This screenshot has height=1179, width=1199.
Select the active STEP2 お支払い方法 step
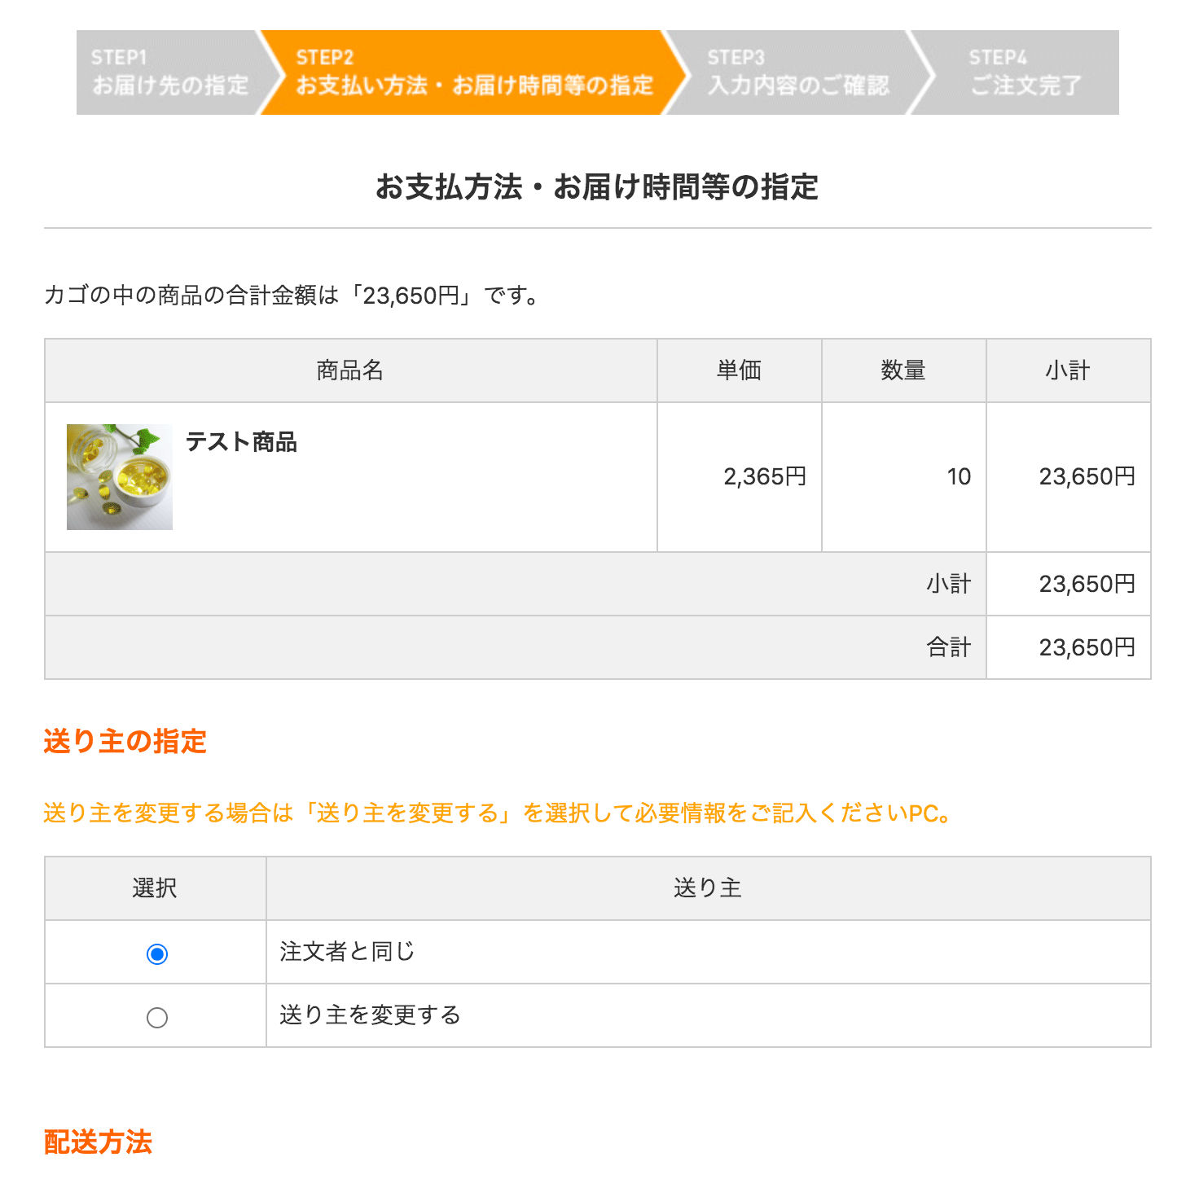click(x=474, y=72)
